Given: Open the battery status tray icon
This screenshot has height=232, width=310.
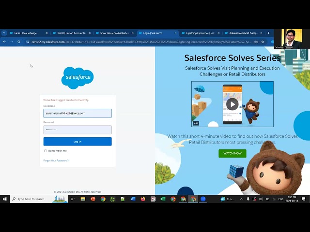Looking at the screenshot, I should 267,199.
